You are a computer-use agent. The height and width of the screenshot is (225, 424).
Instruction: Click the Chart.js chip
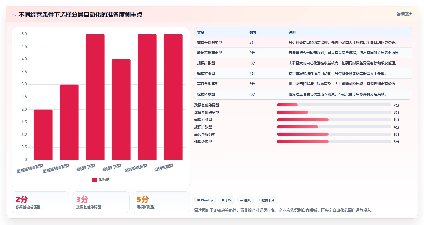[x=205, y=200]
